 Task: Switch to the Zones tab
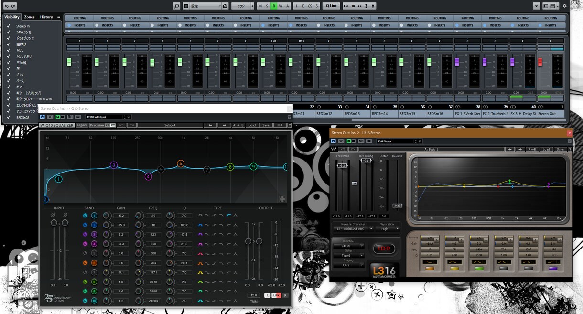click(30, 17)
